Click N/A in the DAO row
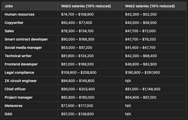Viewport: 188px width, 120px height. (x=128, y=114)
